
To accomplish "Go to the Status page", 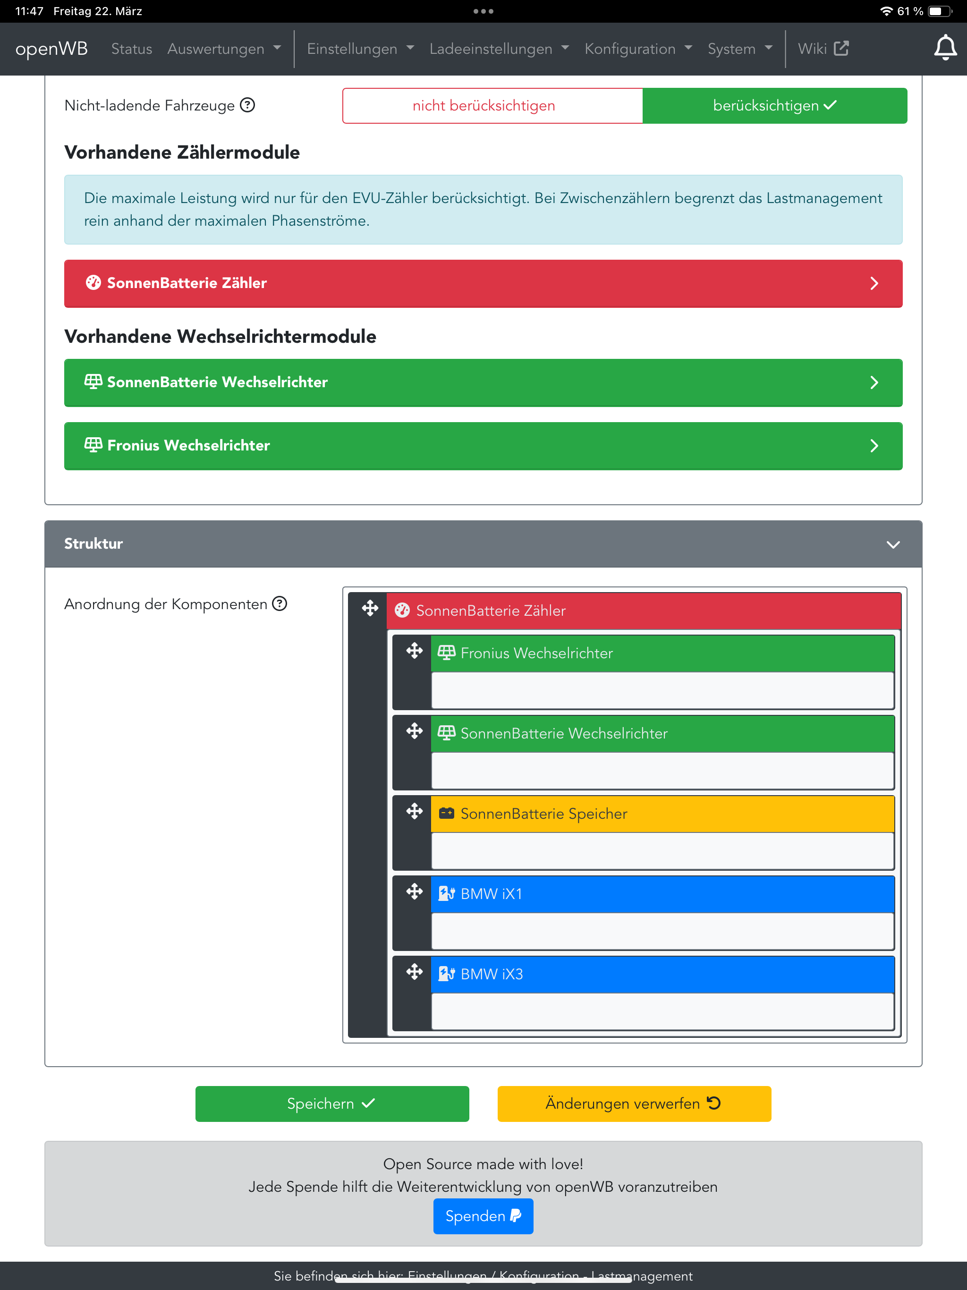I will [131, 49].
